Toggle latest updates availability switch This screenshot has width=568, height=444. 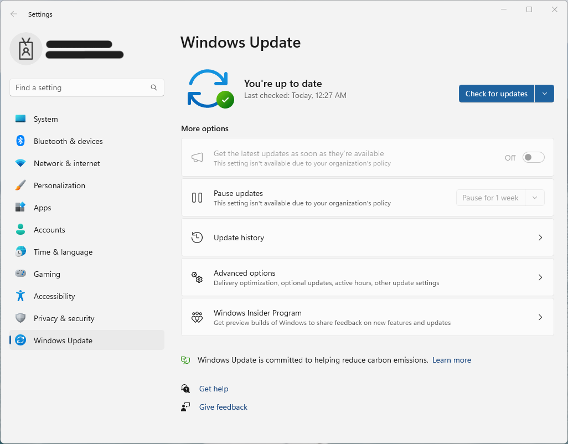coord(533,157)
